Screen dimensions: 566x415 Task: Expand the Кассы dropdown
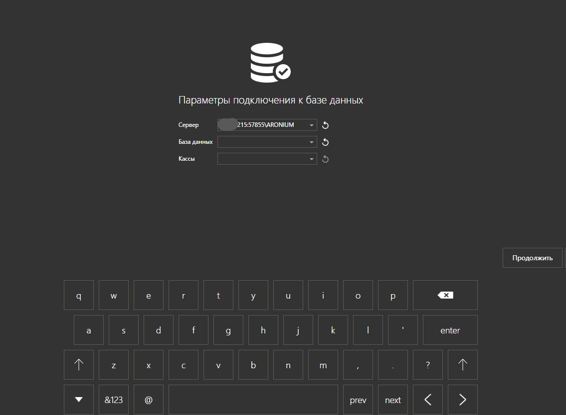pos(312,159)
